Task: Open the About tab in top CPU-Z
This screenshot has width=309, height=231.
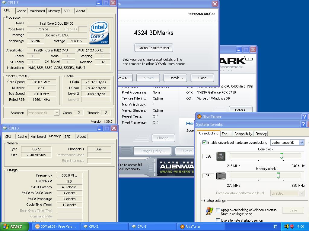Action: coord(80,11)
